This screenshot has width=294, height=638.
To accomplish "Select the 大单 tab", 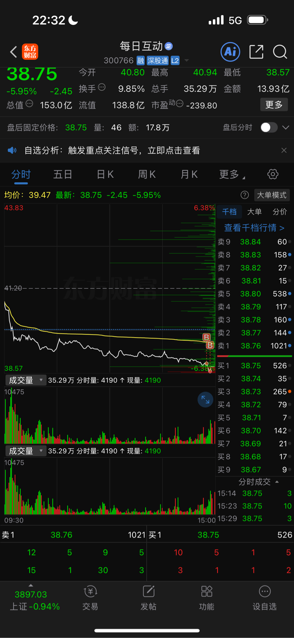I will (x=255, y=212).
